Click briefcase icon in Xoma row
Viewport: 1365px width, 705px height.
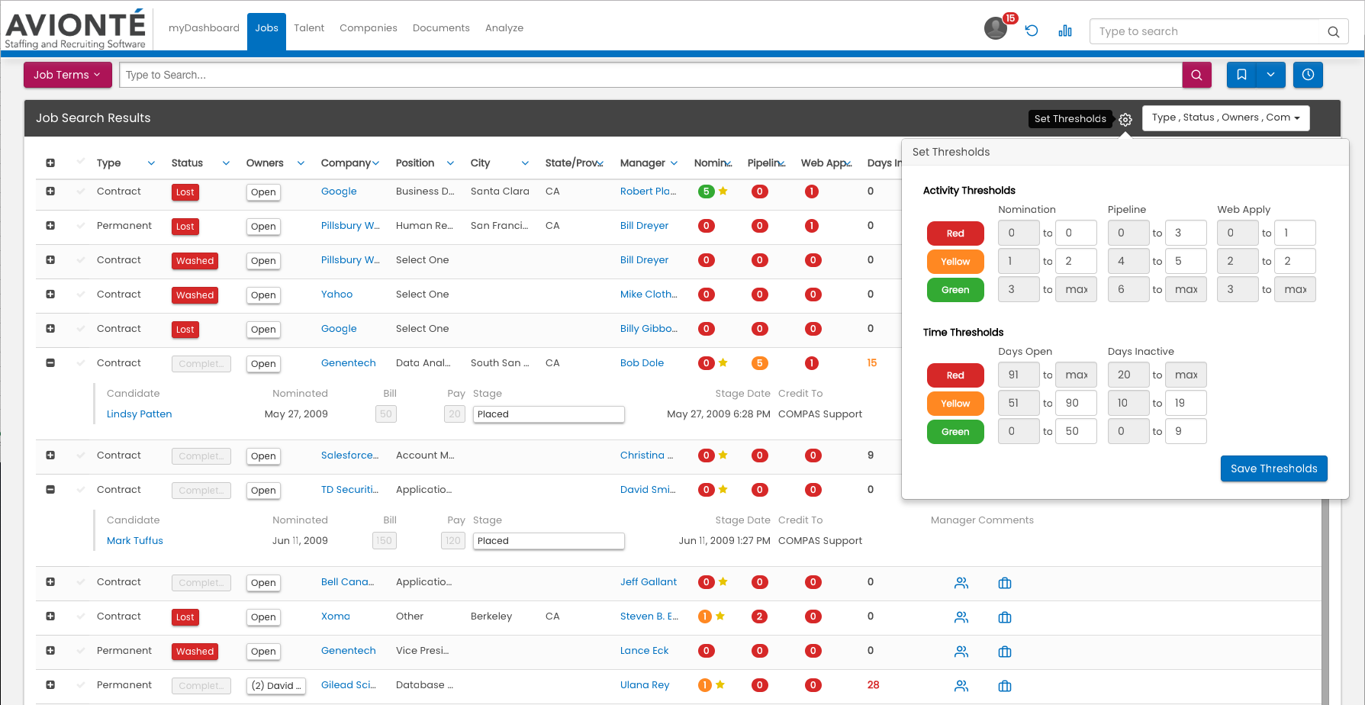point(1005,617)
